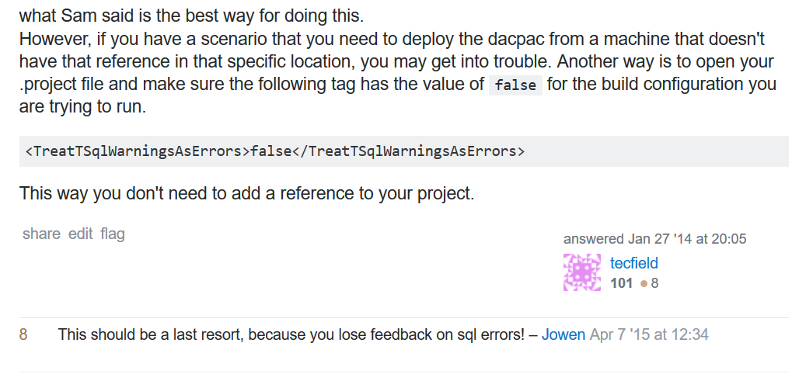The height and width of the screenshot is (374, 799).
Task: Click the 'This way you don't need' sentence
Action: [x=246, y=193]
